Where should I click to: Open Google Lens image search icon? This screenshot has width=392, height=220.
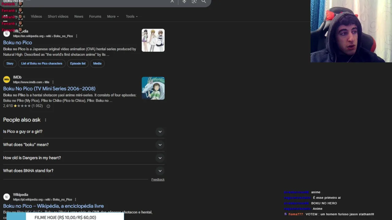(194, 2)
